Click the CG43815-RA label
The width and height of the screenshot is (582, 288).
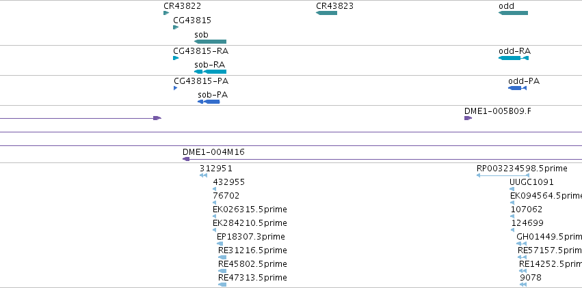pos(201,51)
